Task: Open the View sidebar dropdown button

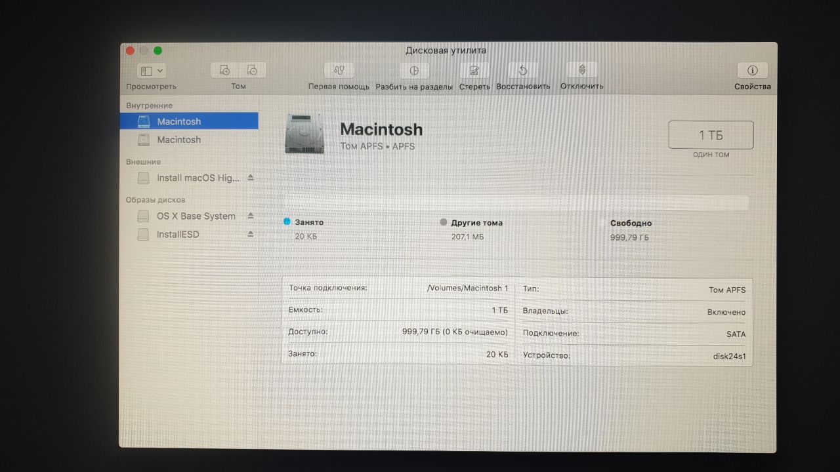Action: pos(152,71)
